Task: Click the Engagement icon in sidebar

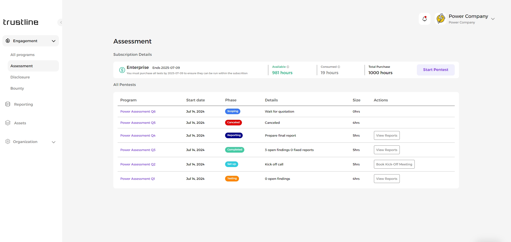Action: (x=8, y=41)
